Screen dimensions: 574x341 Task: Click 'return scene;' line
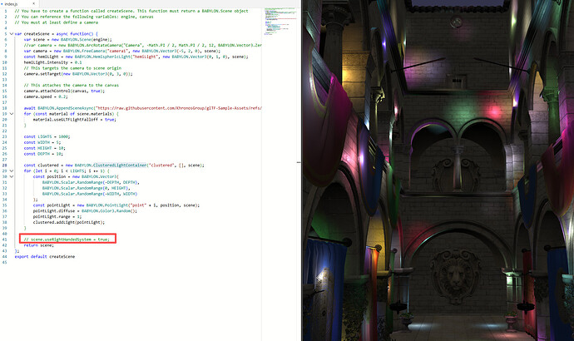click(39, 245)
